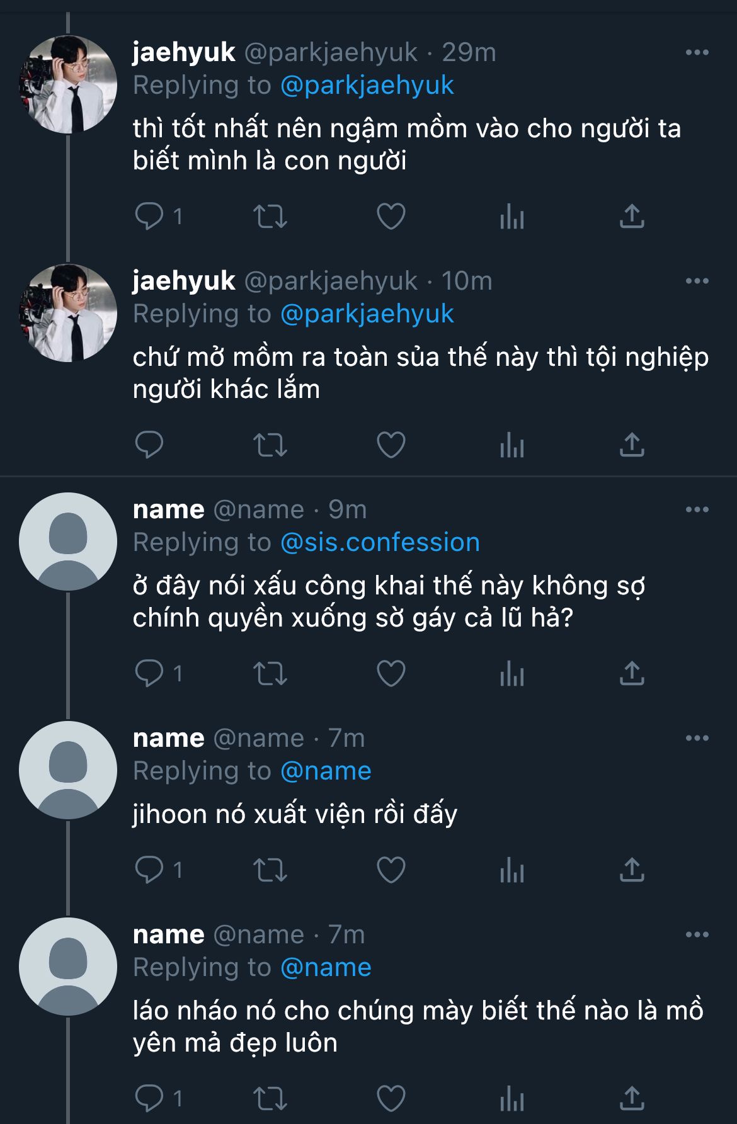Image resolution: width=737 pixels, height=1124 pixels.
Task: Open jaehyuk's avatar on the 29m tweet
Action: [x=68, y=84]
